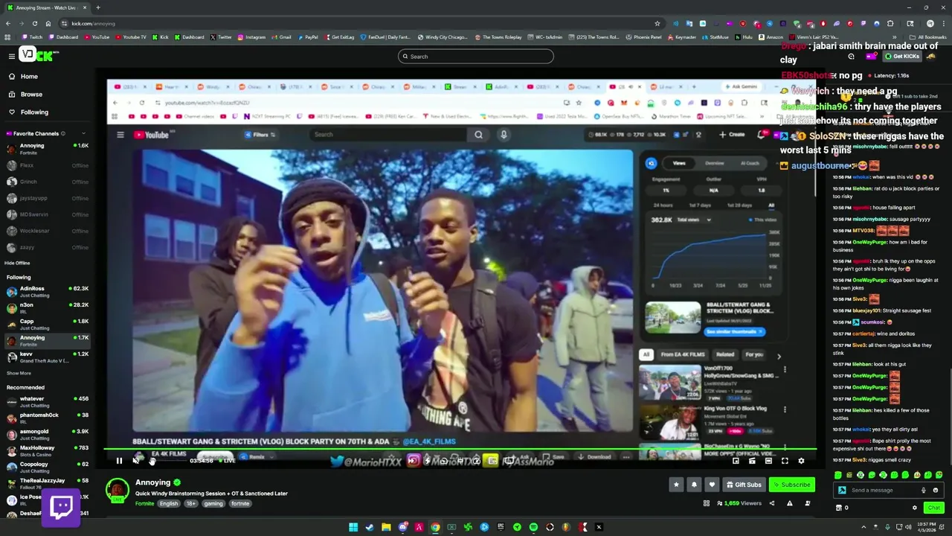Click the channel user-card icon beside report
The height and width of the screenshot is (536, 952).
coord(807,503)
